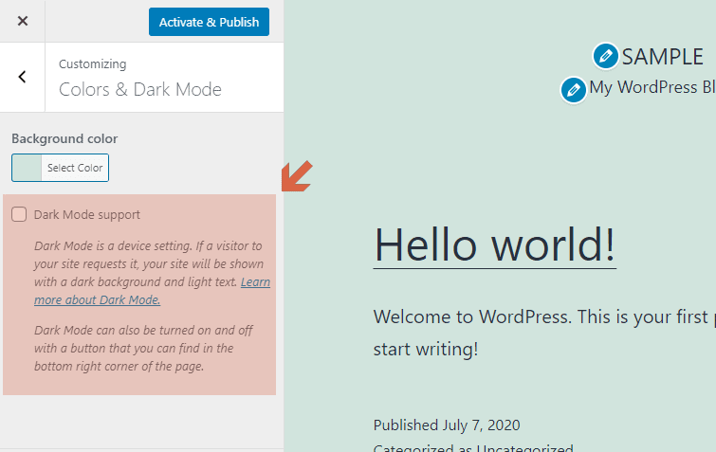This screenshot has height=452, width=716.
Task: Click the edit pencil icon beside SAMPLE
Action: (605, 57)
